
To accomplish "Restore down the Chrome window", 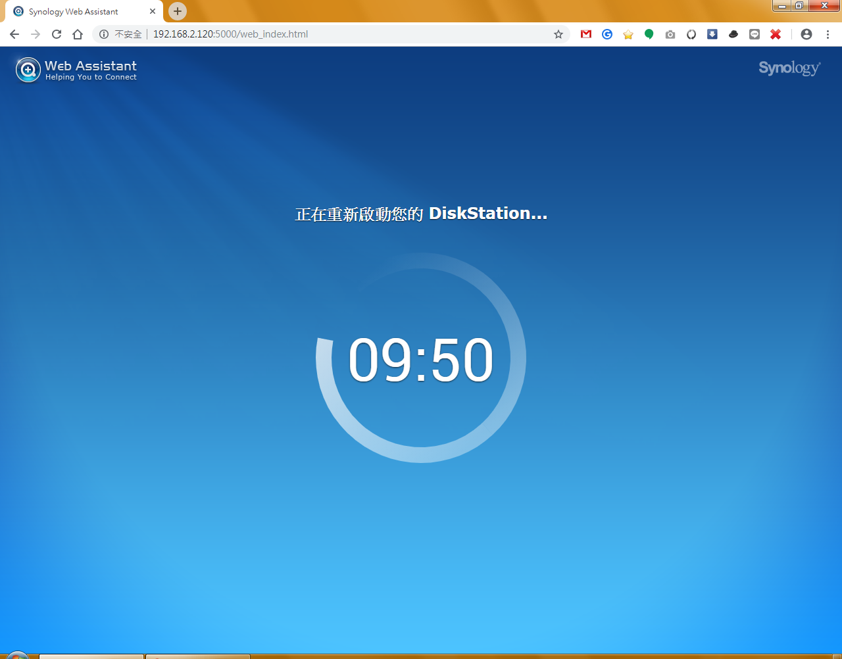I will point(799,6).
